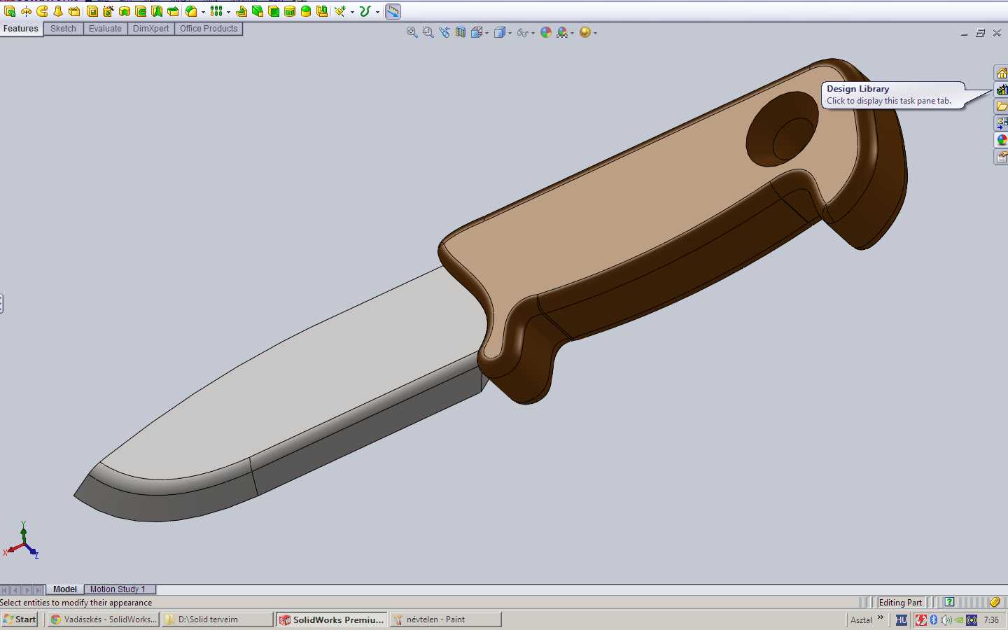Select the Boundary Cut tool
The width and height of the screenshot is (1008, 630).
(x=173, y=11)
